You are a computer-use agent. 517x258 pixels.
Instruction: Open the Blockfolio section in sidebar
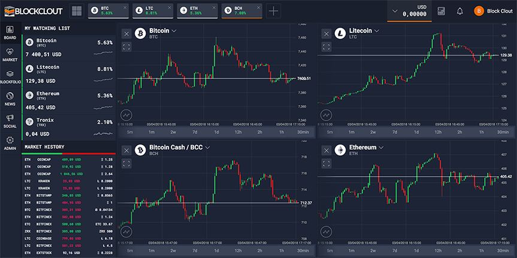(10, 77)
